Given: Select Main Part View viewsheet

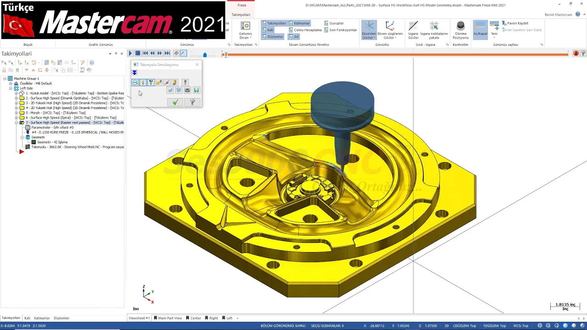Looking at the screenshot, I should 168,318.
